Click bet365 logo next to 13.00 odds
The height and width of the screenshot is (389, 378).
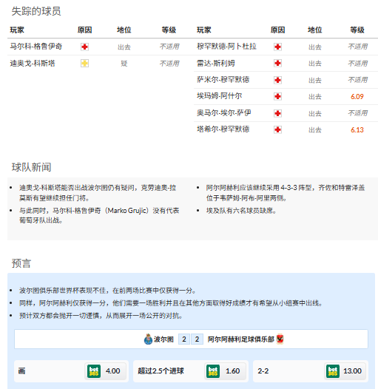(x=333, y=371)
